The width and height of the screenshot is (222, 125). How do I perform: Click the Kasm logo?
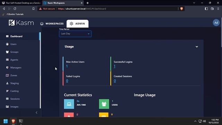[x=21, y=23]
